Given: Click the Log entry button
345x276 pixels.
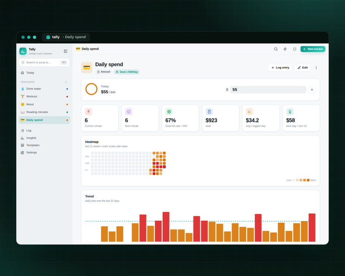Looking at the screenshot, I should click(x=280, y=68).
